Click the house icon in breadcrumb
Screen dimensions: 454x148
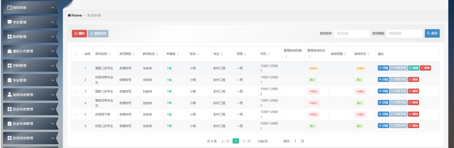tap(69, 15)
